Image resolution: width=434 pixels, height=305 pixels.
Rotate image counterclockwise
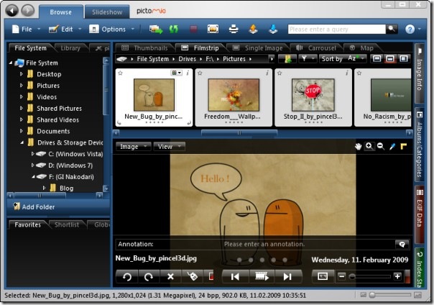[x=127, y=276]
